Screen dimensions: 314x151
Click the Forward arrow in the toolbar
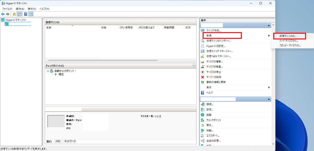[8, 14]
